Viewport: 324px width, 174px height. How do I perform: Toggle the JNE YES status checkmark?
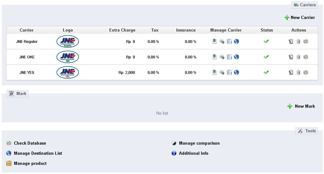(x=266, y=72)
